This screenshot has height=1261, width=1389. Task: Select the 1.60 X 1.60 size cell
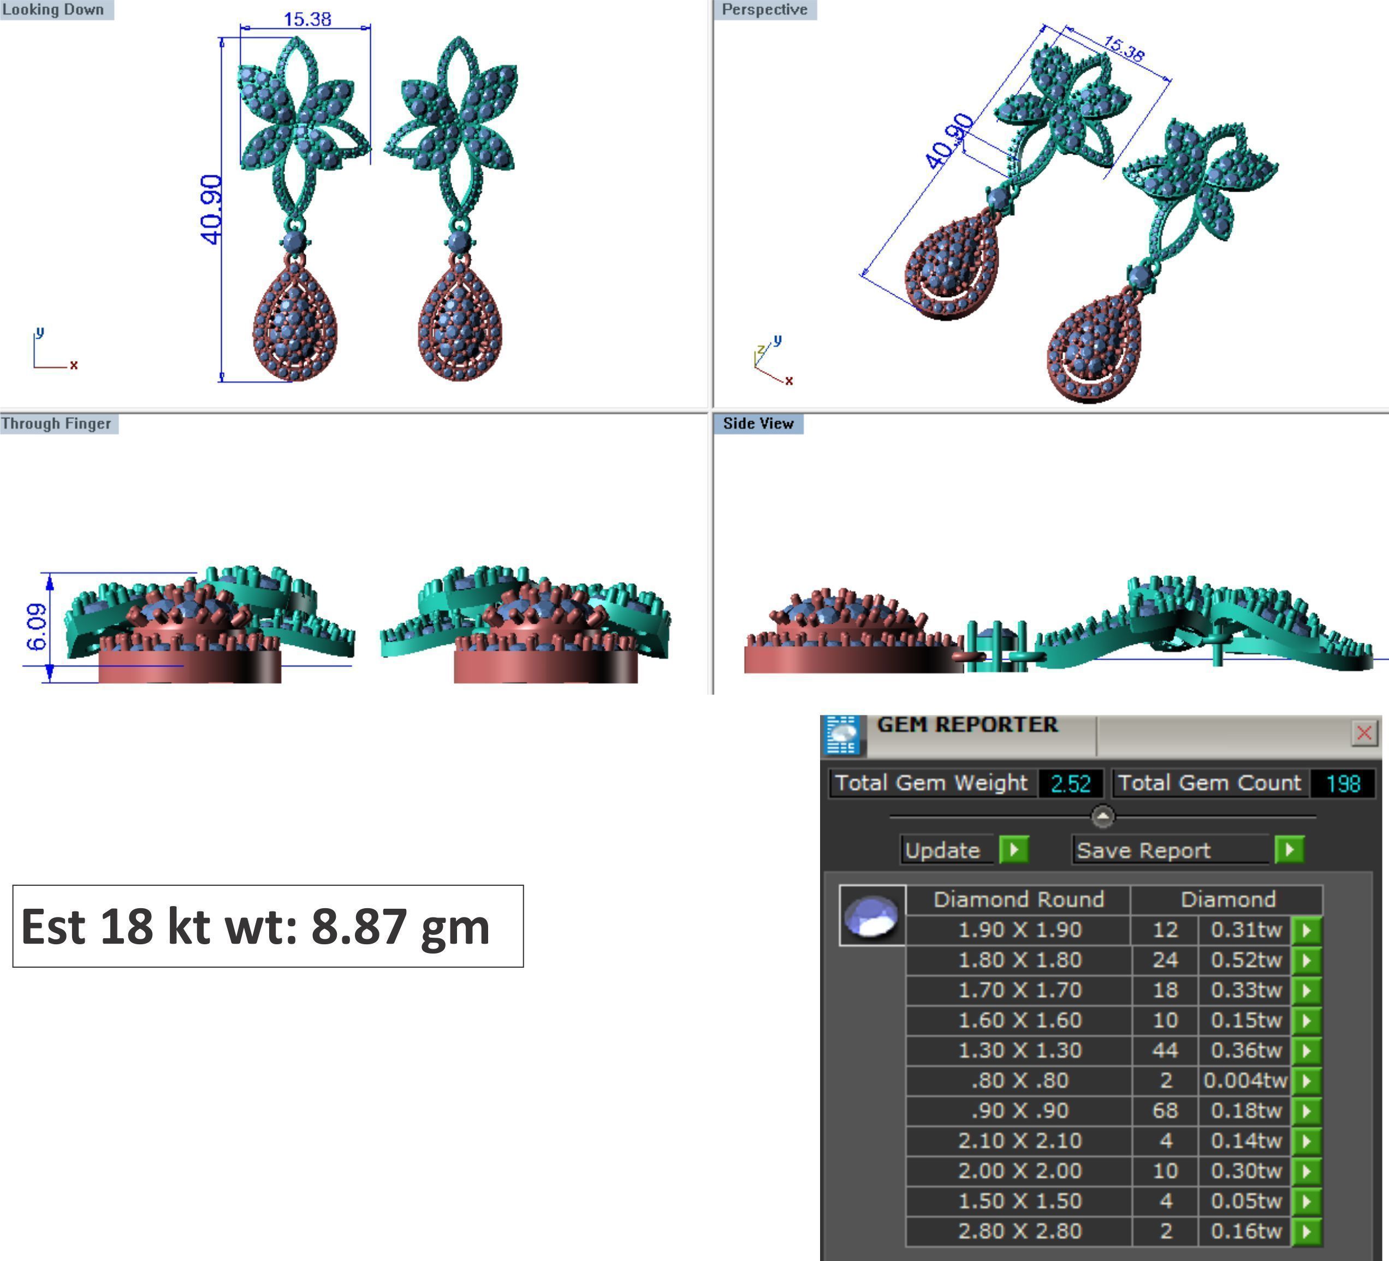click(1020, 1021)
